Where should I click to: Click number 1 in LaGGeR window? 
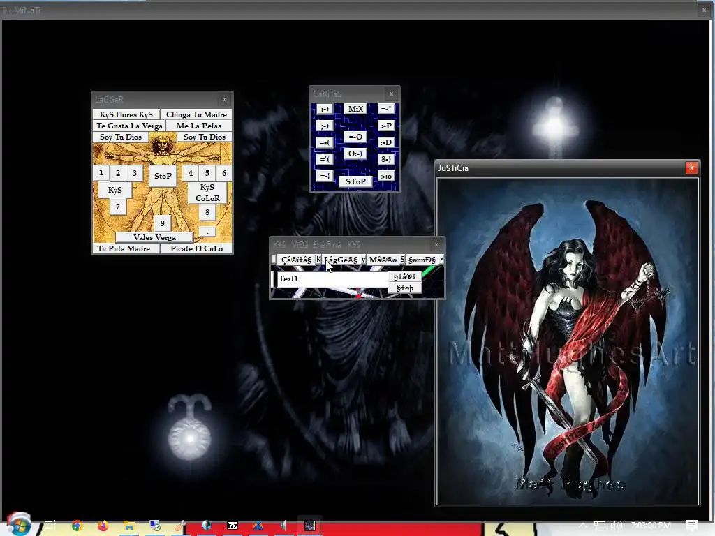tap(101, 173)
